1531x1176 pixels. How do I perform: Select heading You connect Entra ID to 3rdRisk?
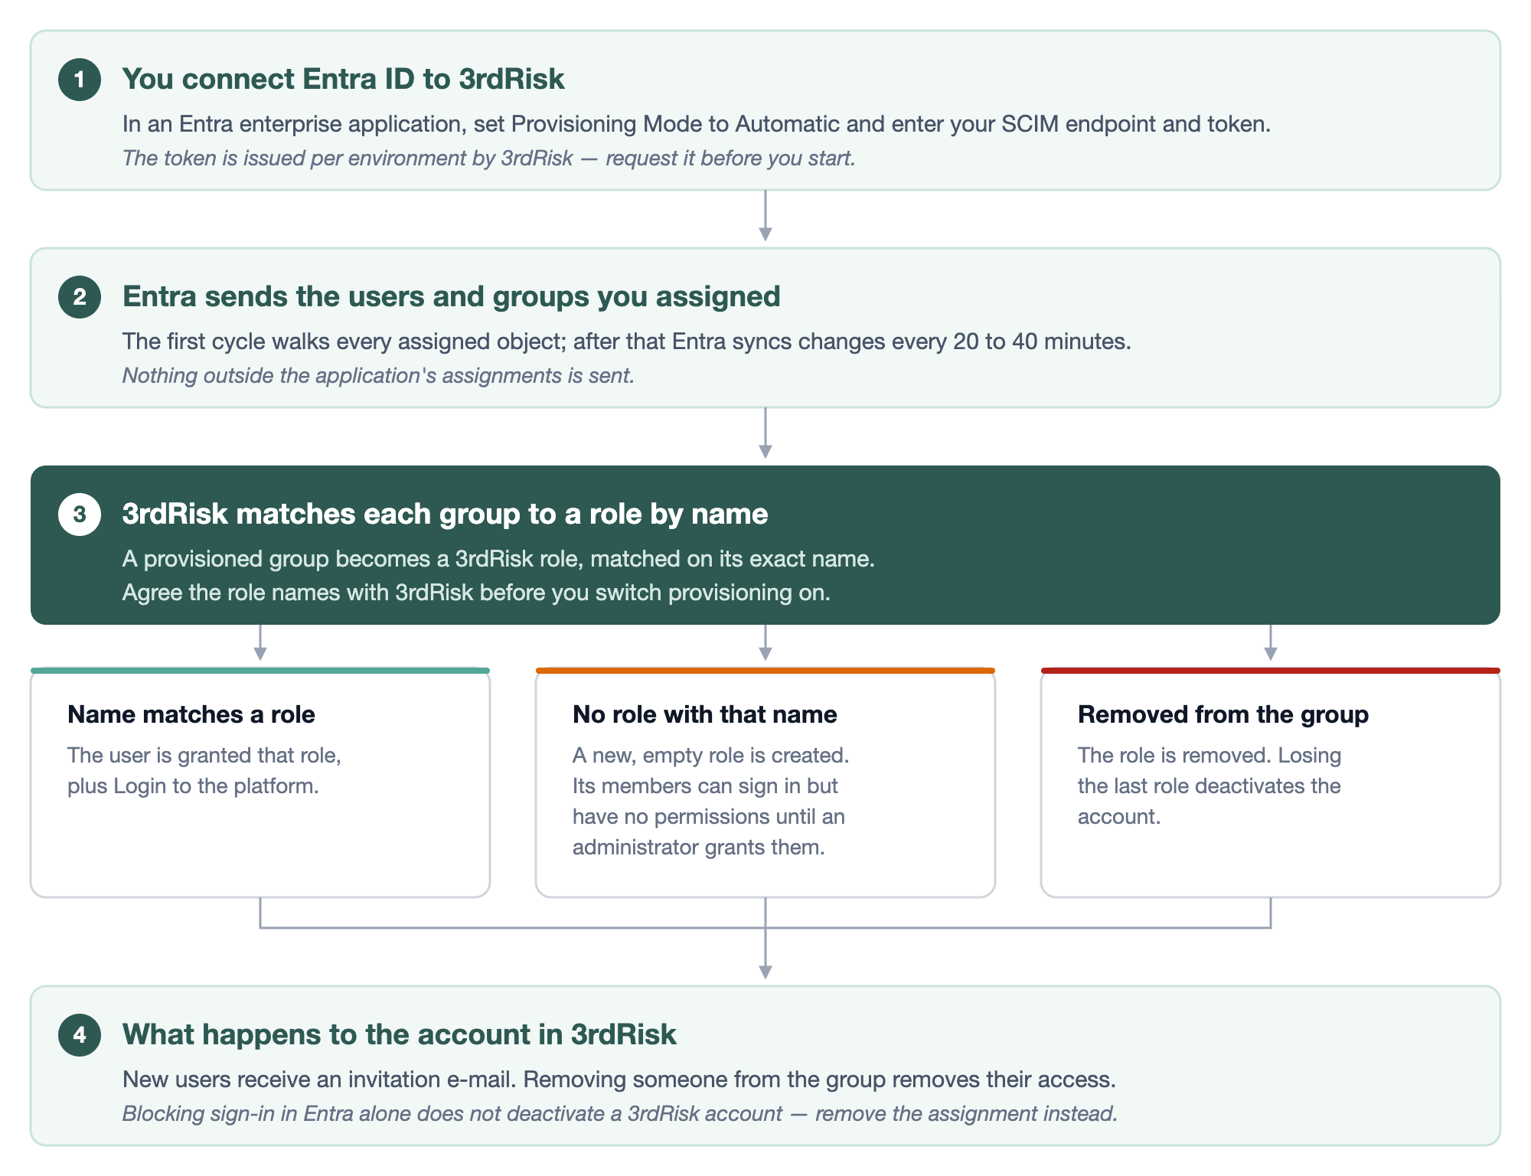click(x=343, y=79)
